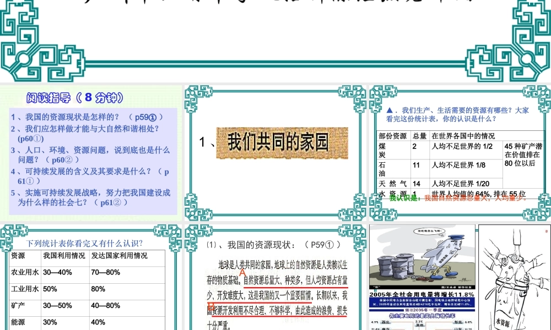Click total value 14 in 天然气 row
This screenshot has height=330, width=551.
417,183
